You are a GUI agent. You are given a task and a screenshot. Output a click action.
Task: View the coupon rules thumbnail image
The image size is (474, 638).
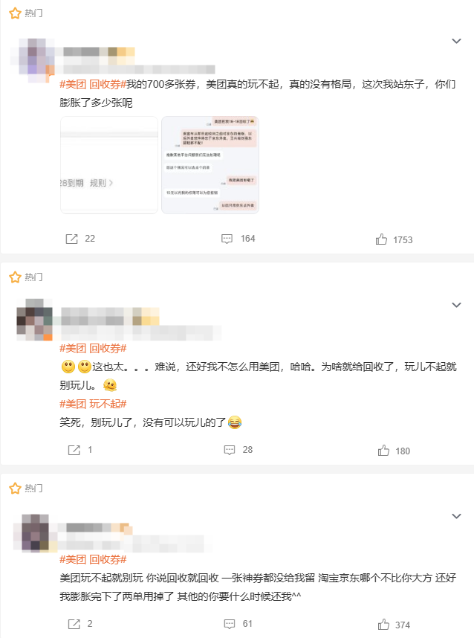point(109,165)
